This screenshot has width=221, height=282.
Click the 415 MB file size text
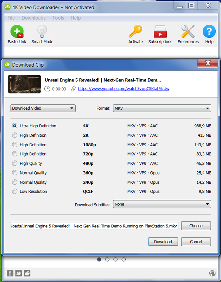(x=204, y=135)
